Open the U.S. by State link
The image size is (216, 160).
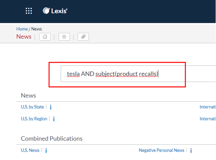point(32,107)
